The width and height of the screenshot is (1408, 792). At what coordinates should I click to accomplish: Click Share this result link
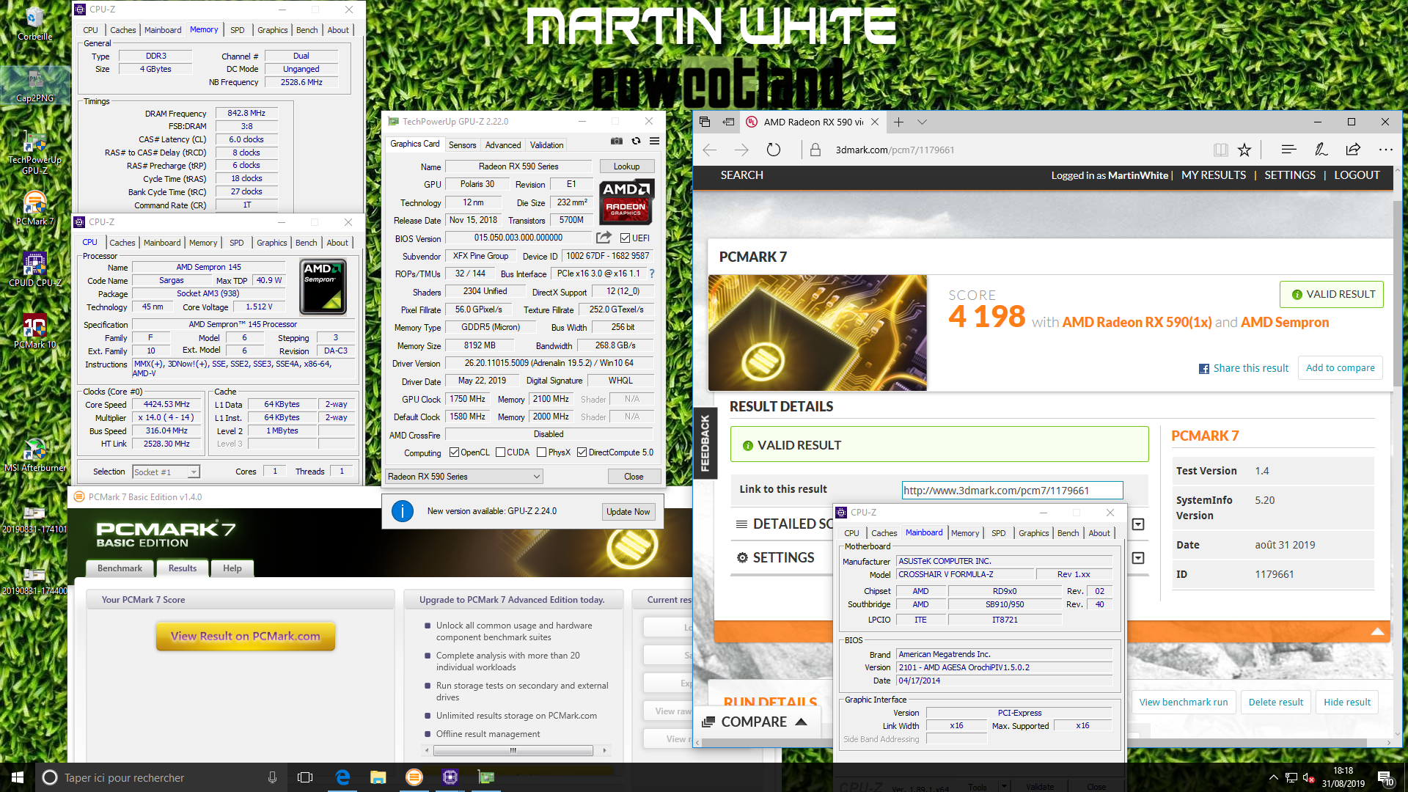(x=1244, y=368)
